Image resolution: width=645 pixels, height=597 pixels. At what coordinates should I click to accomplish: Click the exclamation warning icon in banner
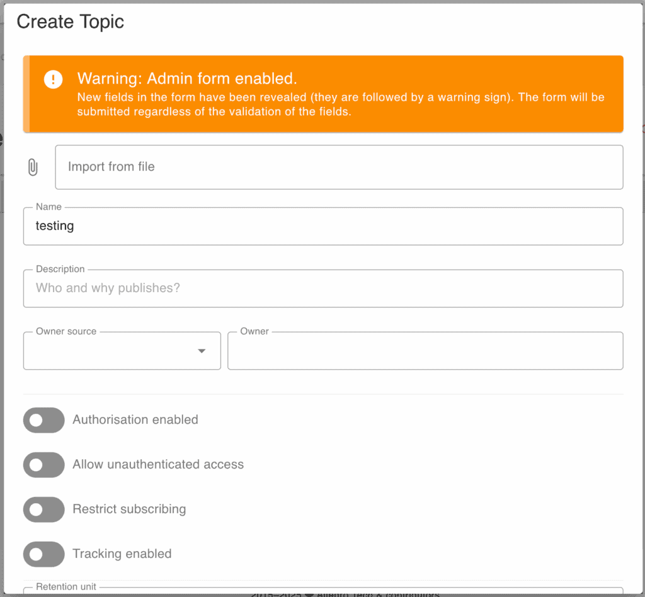pos(54,79)
